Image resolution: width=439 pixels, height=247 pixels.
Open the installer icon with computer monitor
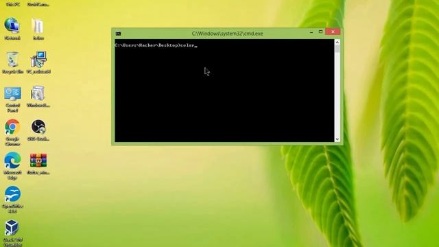(x=38, y=62)
